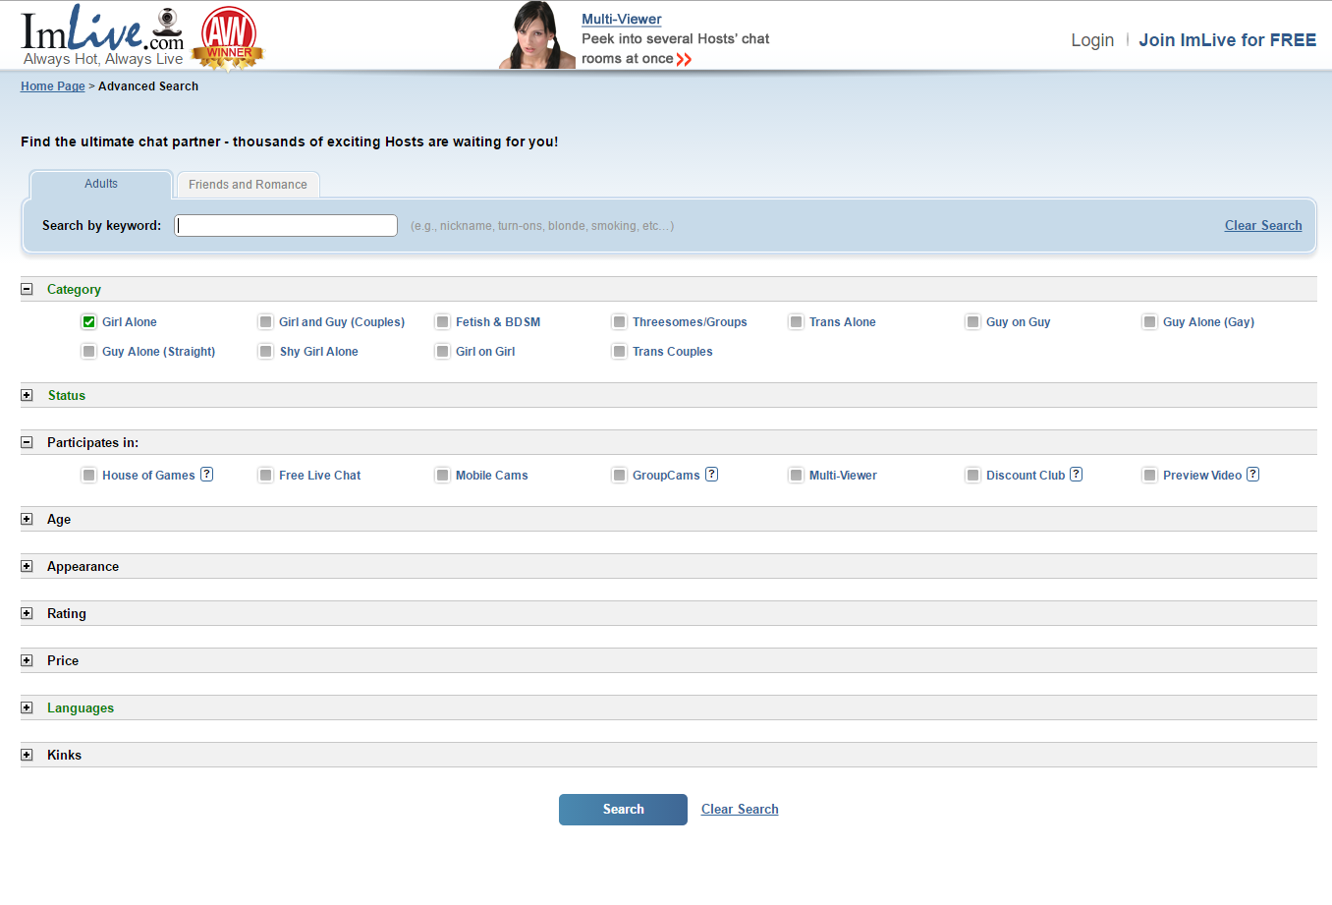Click red arrows after 'rooms at once'
Image resolution: width=1332 pixels, height=905 pixels.
coord(684,59)
